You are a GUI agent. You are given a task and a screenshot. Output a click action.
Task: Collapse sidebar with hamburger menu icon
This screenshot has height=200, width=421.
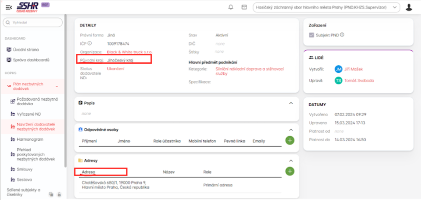pos(8,7)
